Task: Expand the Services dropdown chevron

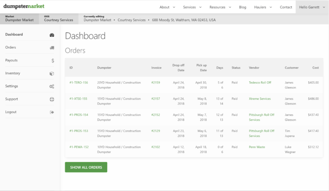Action: (200, 7)
